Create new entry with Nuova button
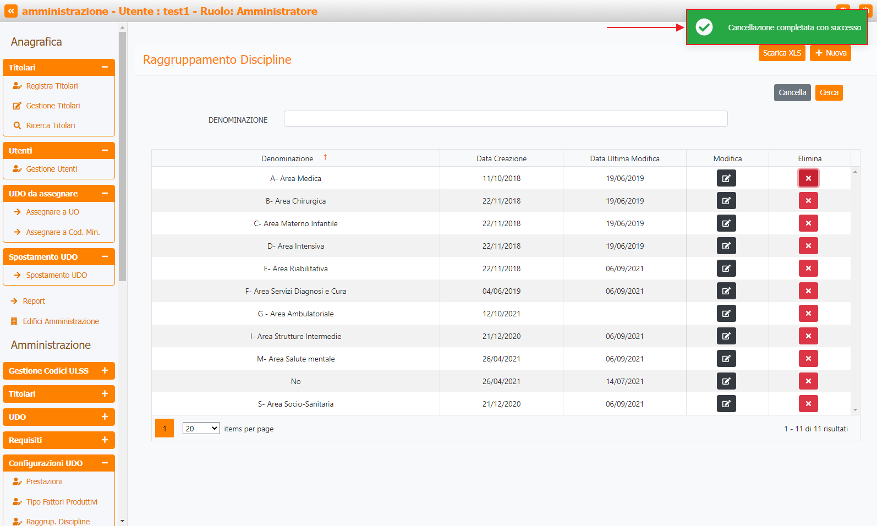Screen dimensions: 877x526 (830, 53)
